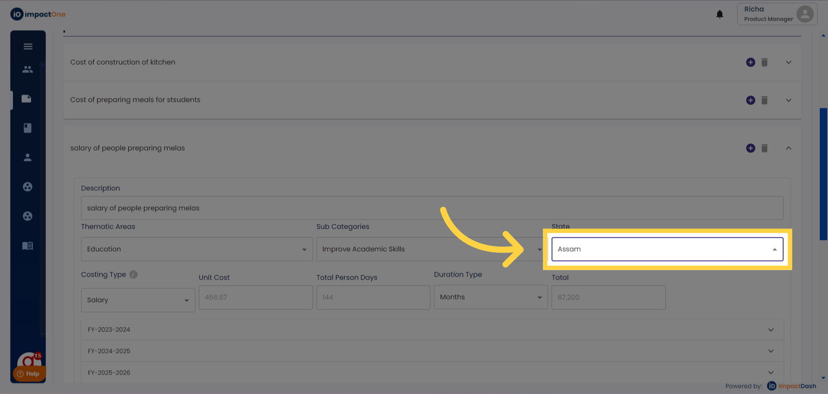Open the people group sidebar icon
The image size is (828, 394).
(28, 69)
